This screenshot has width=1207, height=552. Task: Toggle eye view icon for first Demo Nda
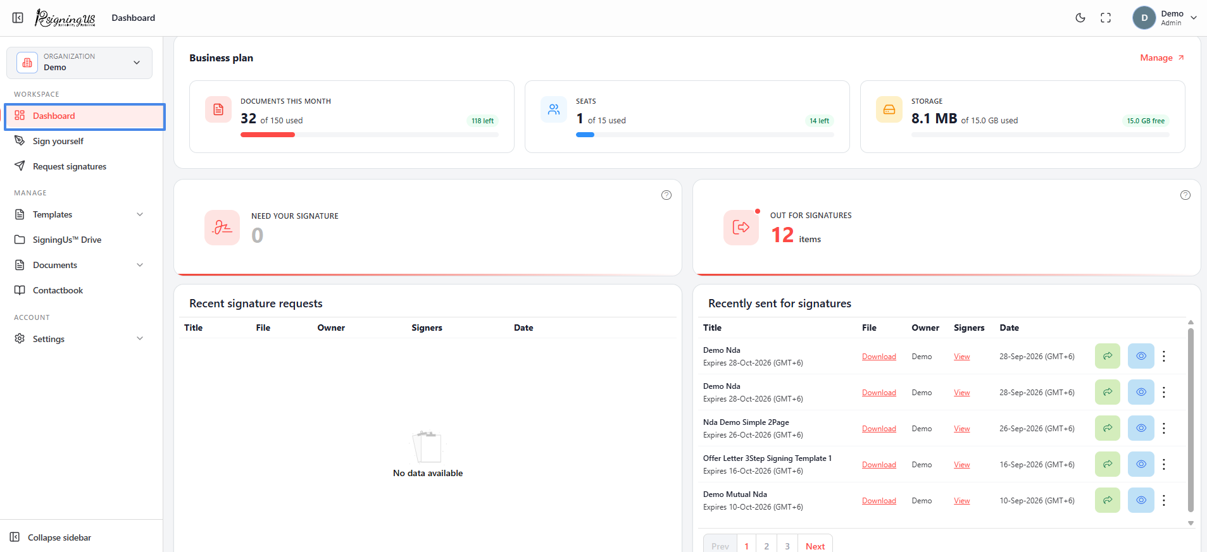[1141, 356]
